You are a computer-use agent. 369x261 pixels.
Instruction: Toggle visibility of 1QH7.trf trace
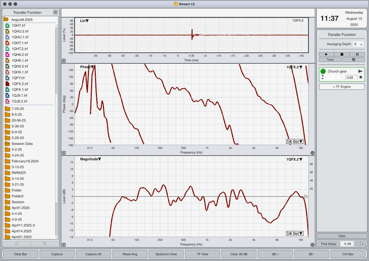click(x=7, y=26)
